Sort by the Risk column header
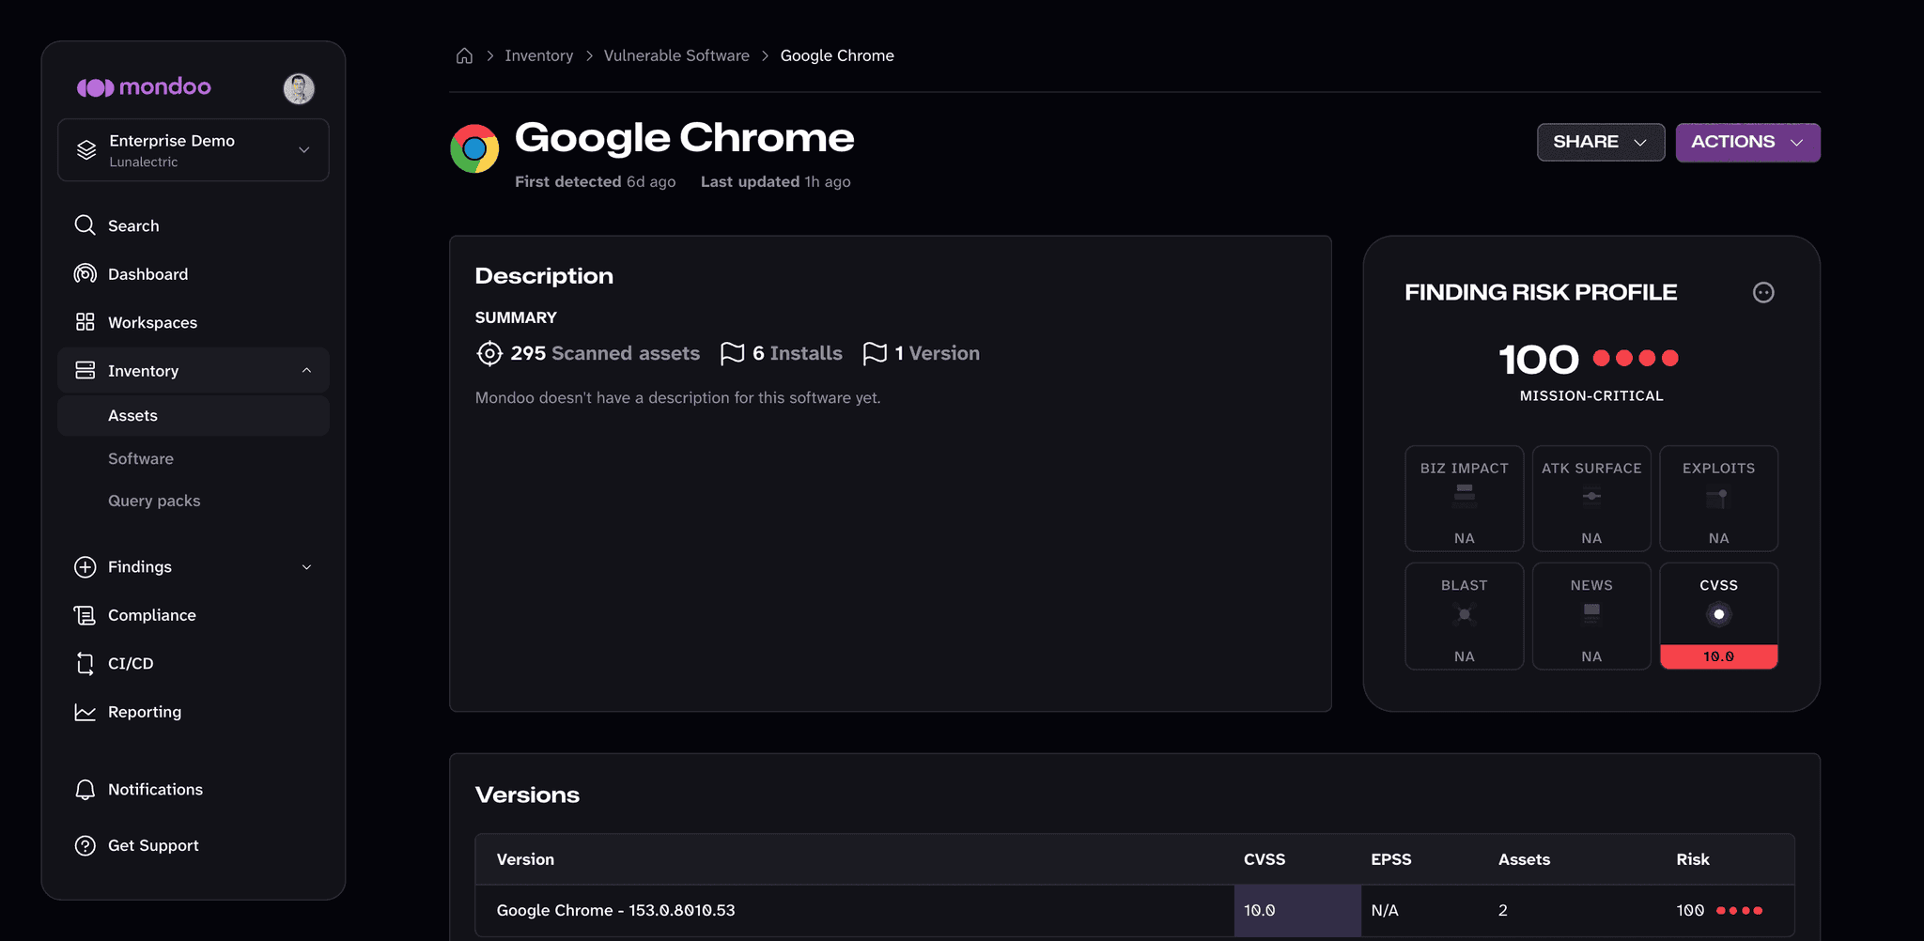This screenshot has width=1924, height=941. click(x=1693, y=859)
